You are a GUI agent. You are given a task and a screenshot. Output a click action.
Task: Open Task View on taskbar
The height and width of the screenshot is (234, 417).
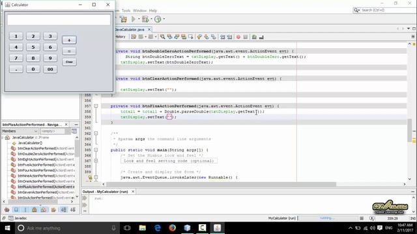point(127,228)
